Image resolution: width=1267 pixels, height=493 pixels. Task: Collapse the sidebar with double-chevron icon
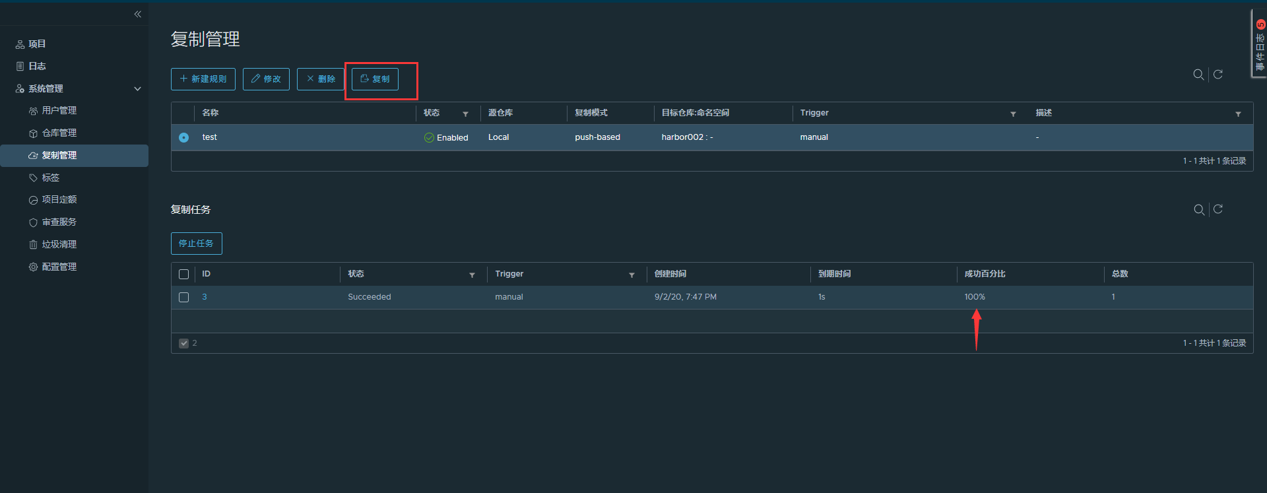click(x=138, y=14)
